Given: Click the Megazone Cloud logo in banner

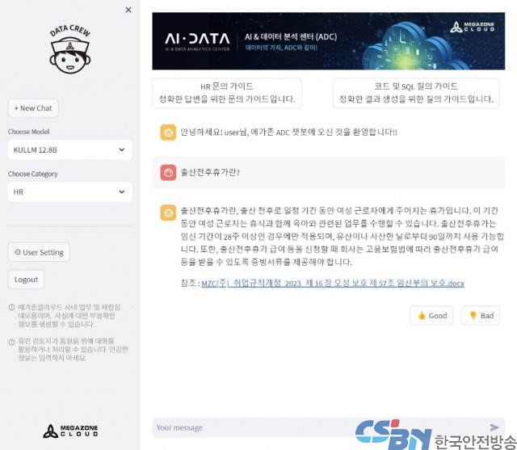Looking at the screenshot, I should pyautogui.click(x=472, y=27).
